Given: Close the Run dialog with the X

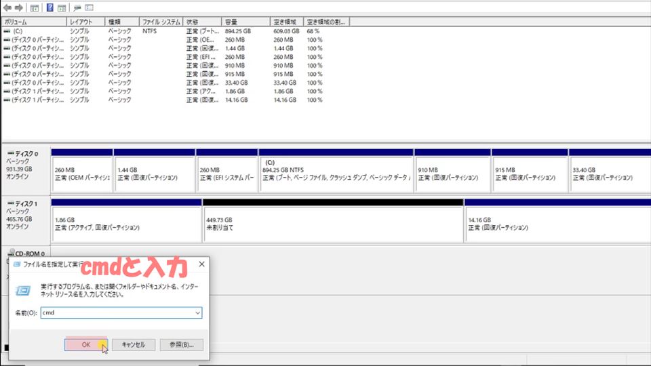Looking at the screenshot, I should click(x=202, y=264).
